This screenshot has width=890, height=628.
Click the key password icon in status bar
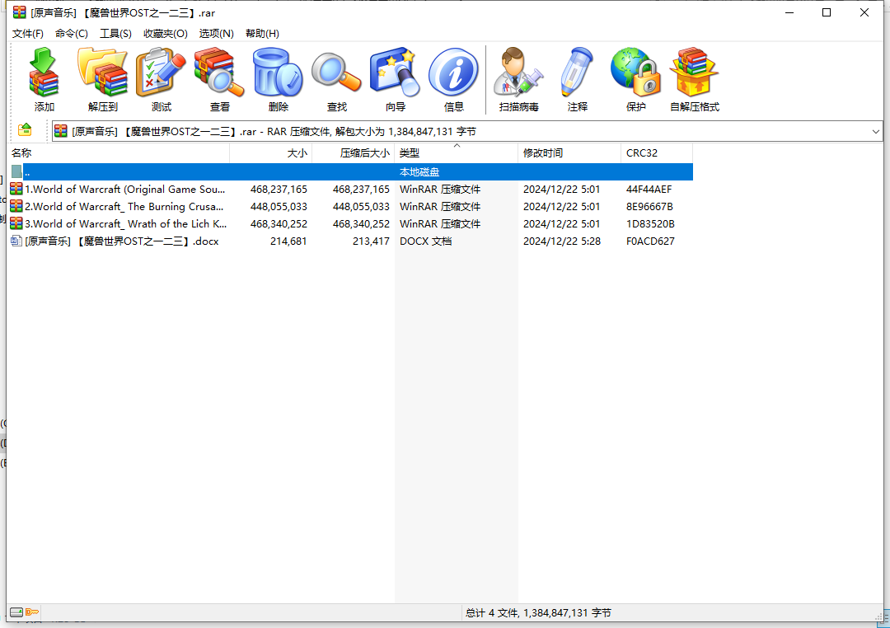tap(32, 612)
